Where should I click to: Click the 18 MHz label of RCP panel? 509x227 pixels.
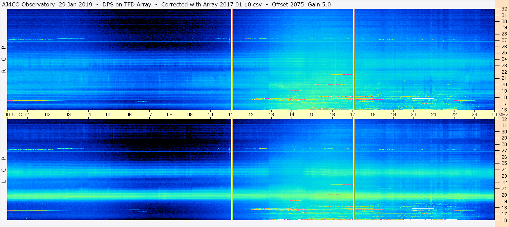(x=504, y=97)
